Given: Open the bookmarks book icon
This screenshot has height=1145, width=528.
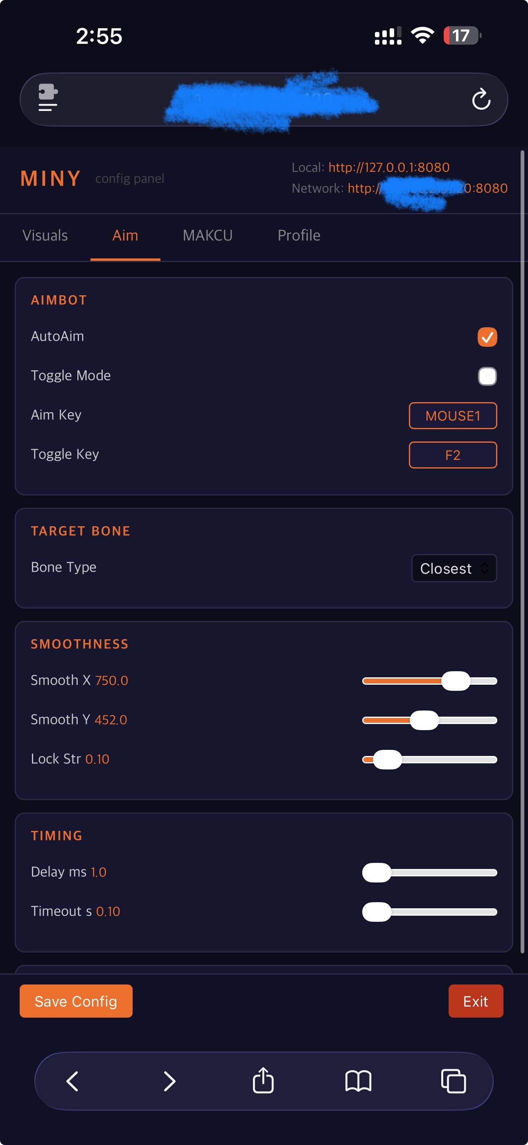Looking at the screenshot, I should [358, 1081].
